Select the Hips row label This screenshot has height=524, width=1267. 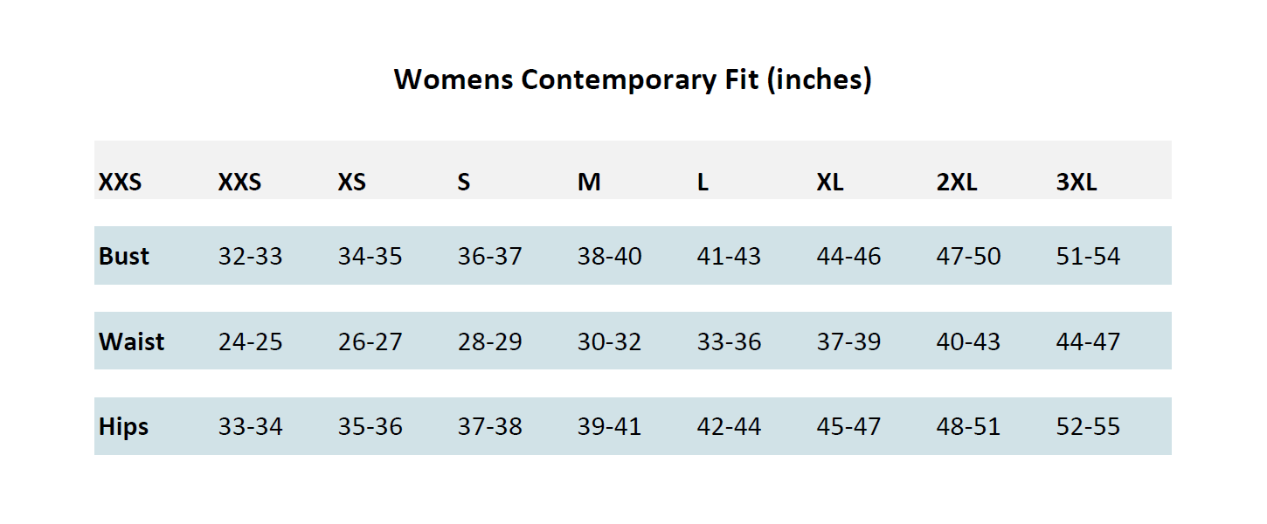click(123, 427)
